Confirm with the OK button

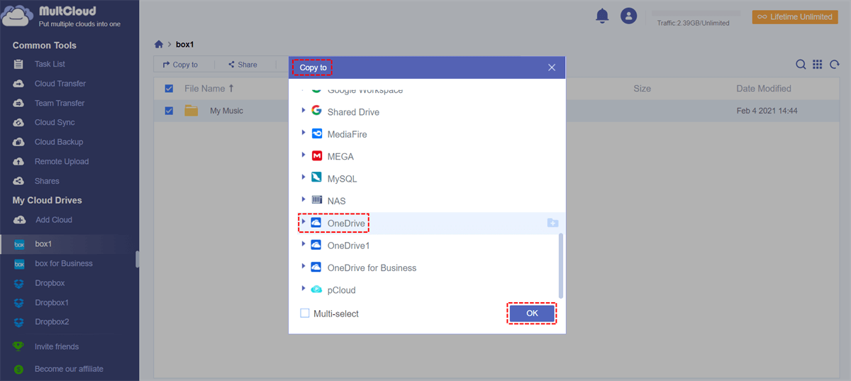(x=532, y=313)
